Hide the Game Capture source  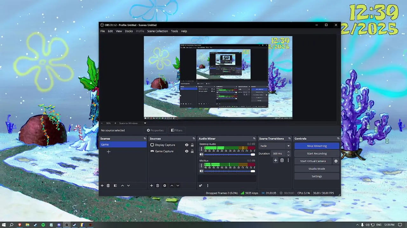(187, 151)
